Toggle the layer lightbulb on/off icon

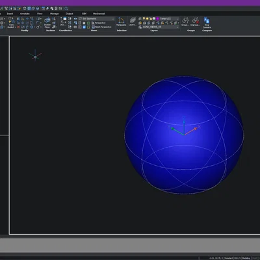click(x=144, y=19)
